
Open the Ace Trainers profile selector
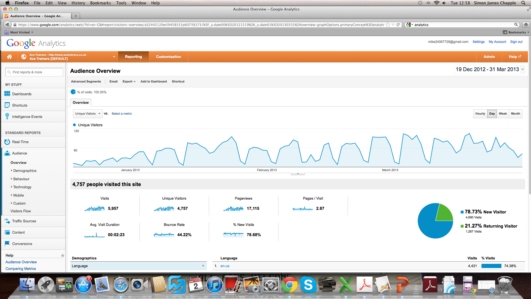tap(68, 57)
